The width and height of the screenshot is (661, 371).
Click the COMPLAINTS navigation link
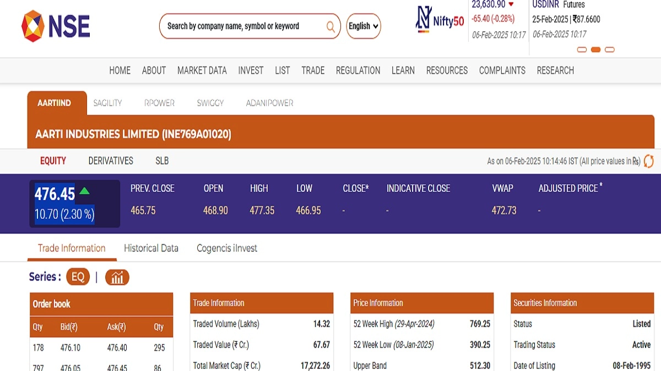pos(502,70)
